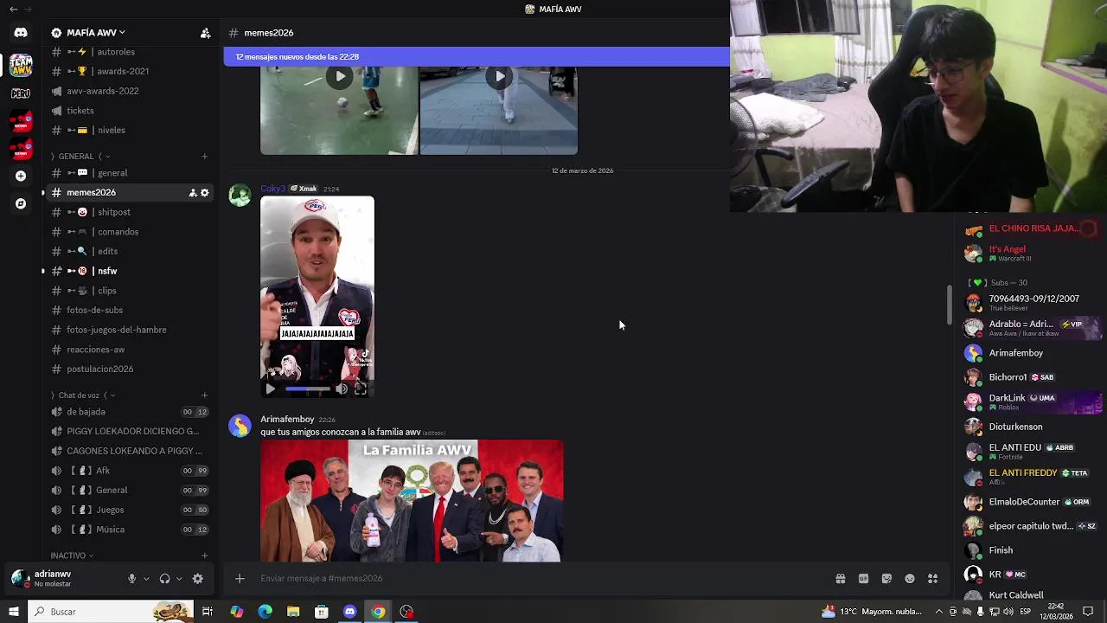The width and height of the screenshot is (1107, 623).
Task: Click create invite icon on memes2026 channel
Action: coord(193,193)
